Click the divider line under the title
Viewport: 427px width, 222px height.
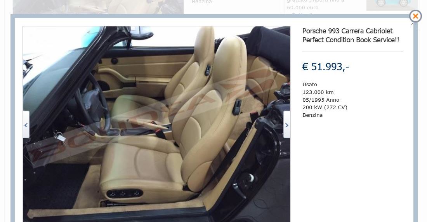click(x=352, y=52)
